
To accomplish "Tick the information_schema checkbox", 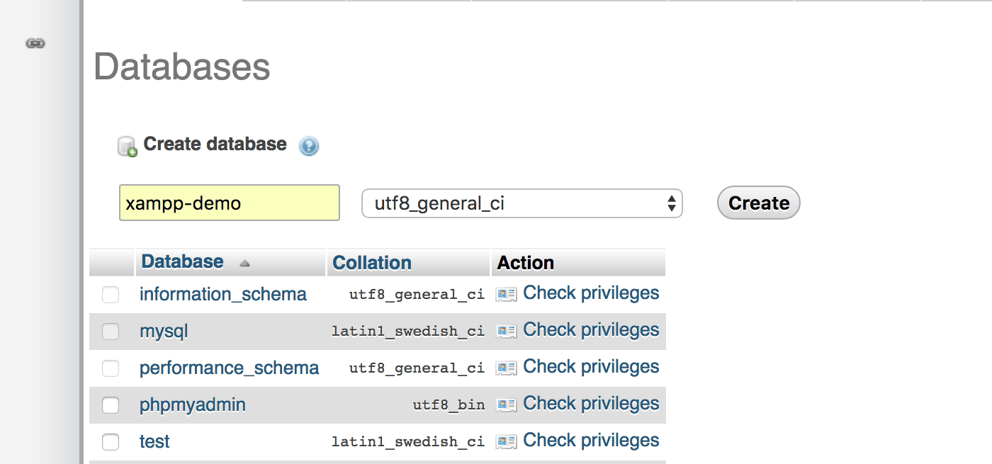I will coord(111,295).
